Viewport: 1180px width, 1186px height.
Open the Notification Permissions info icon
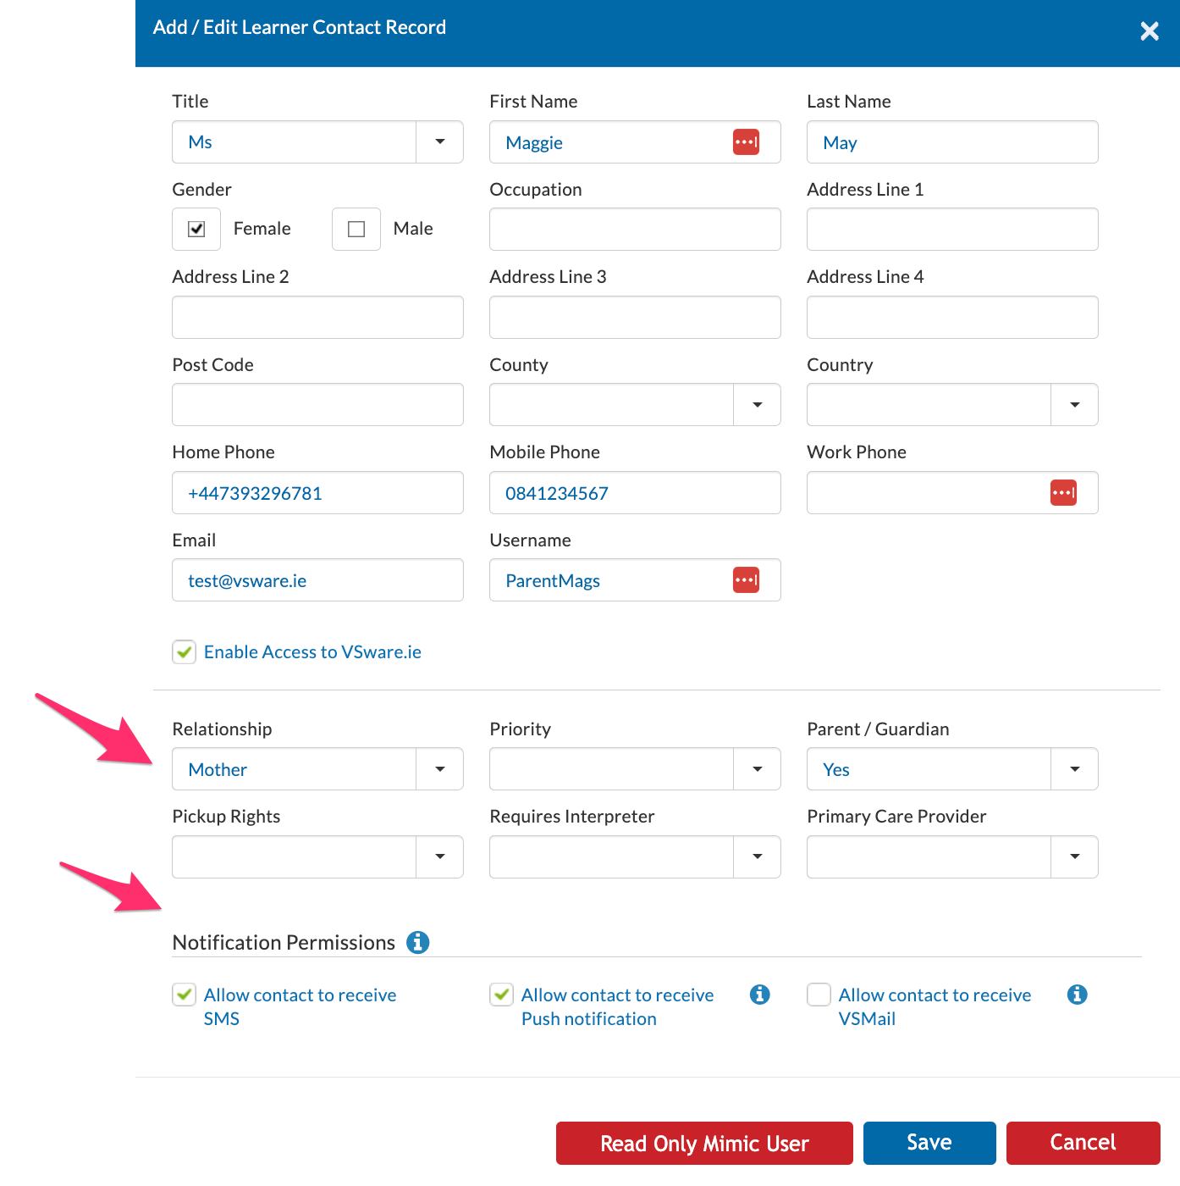coord(418,942)
